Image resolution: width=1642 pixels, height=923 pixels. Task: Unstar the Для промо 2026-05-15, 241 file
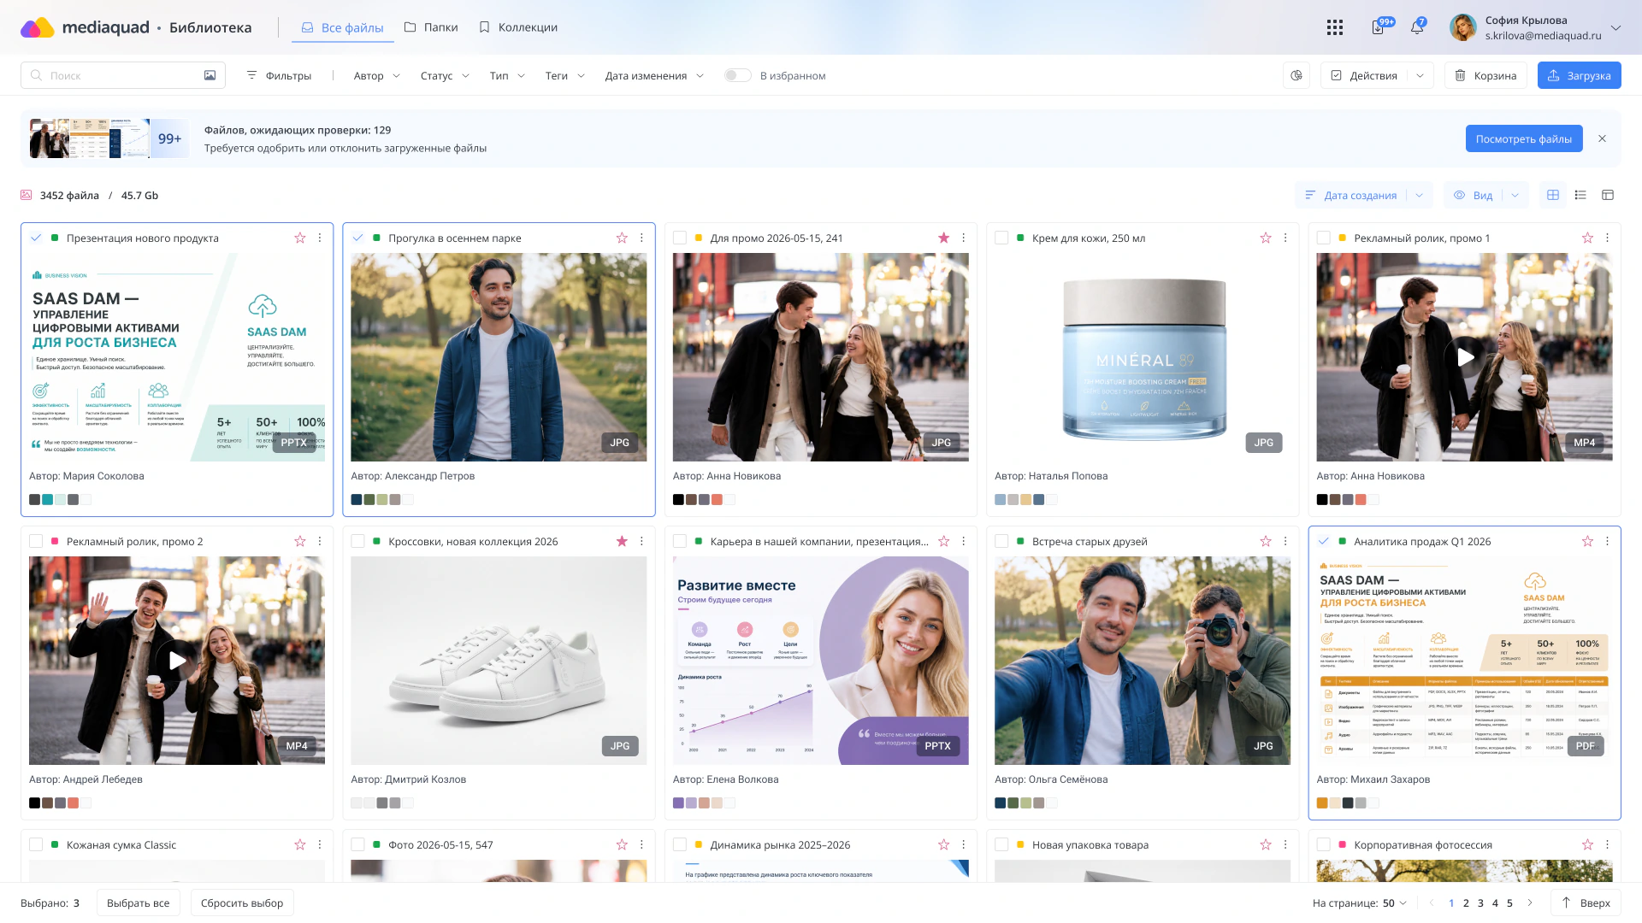(x=944, y=238)
